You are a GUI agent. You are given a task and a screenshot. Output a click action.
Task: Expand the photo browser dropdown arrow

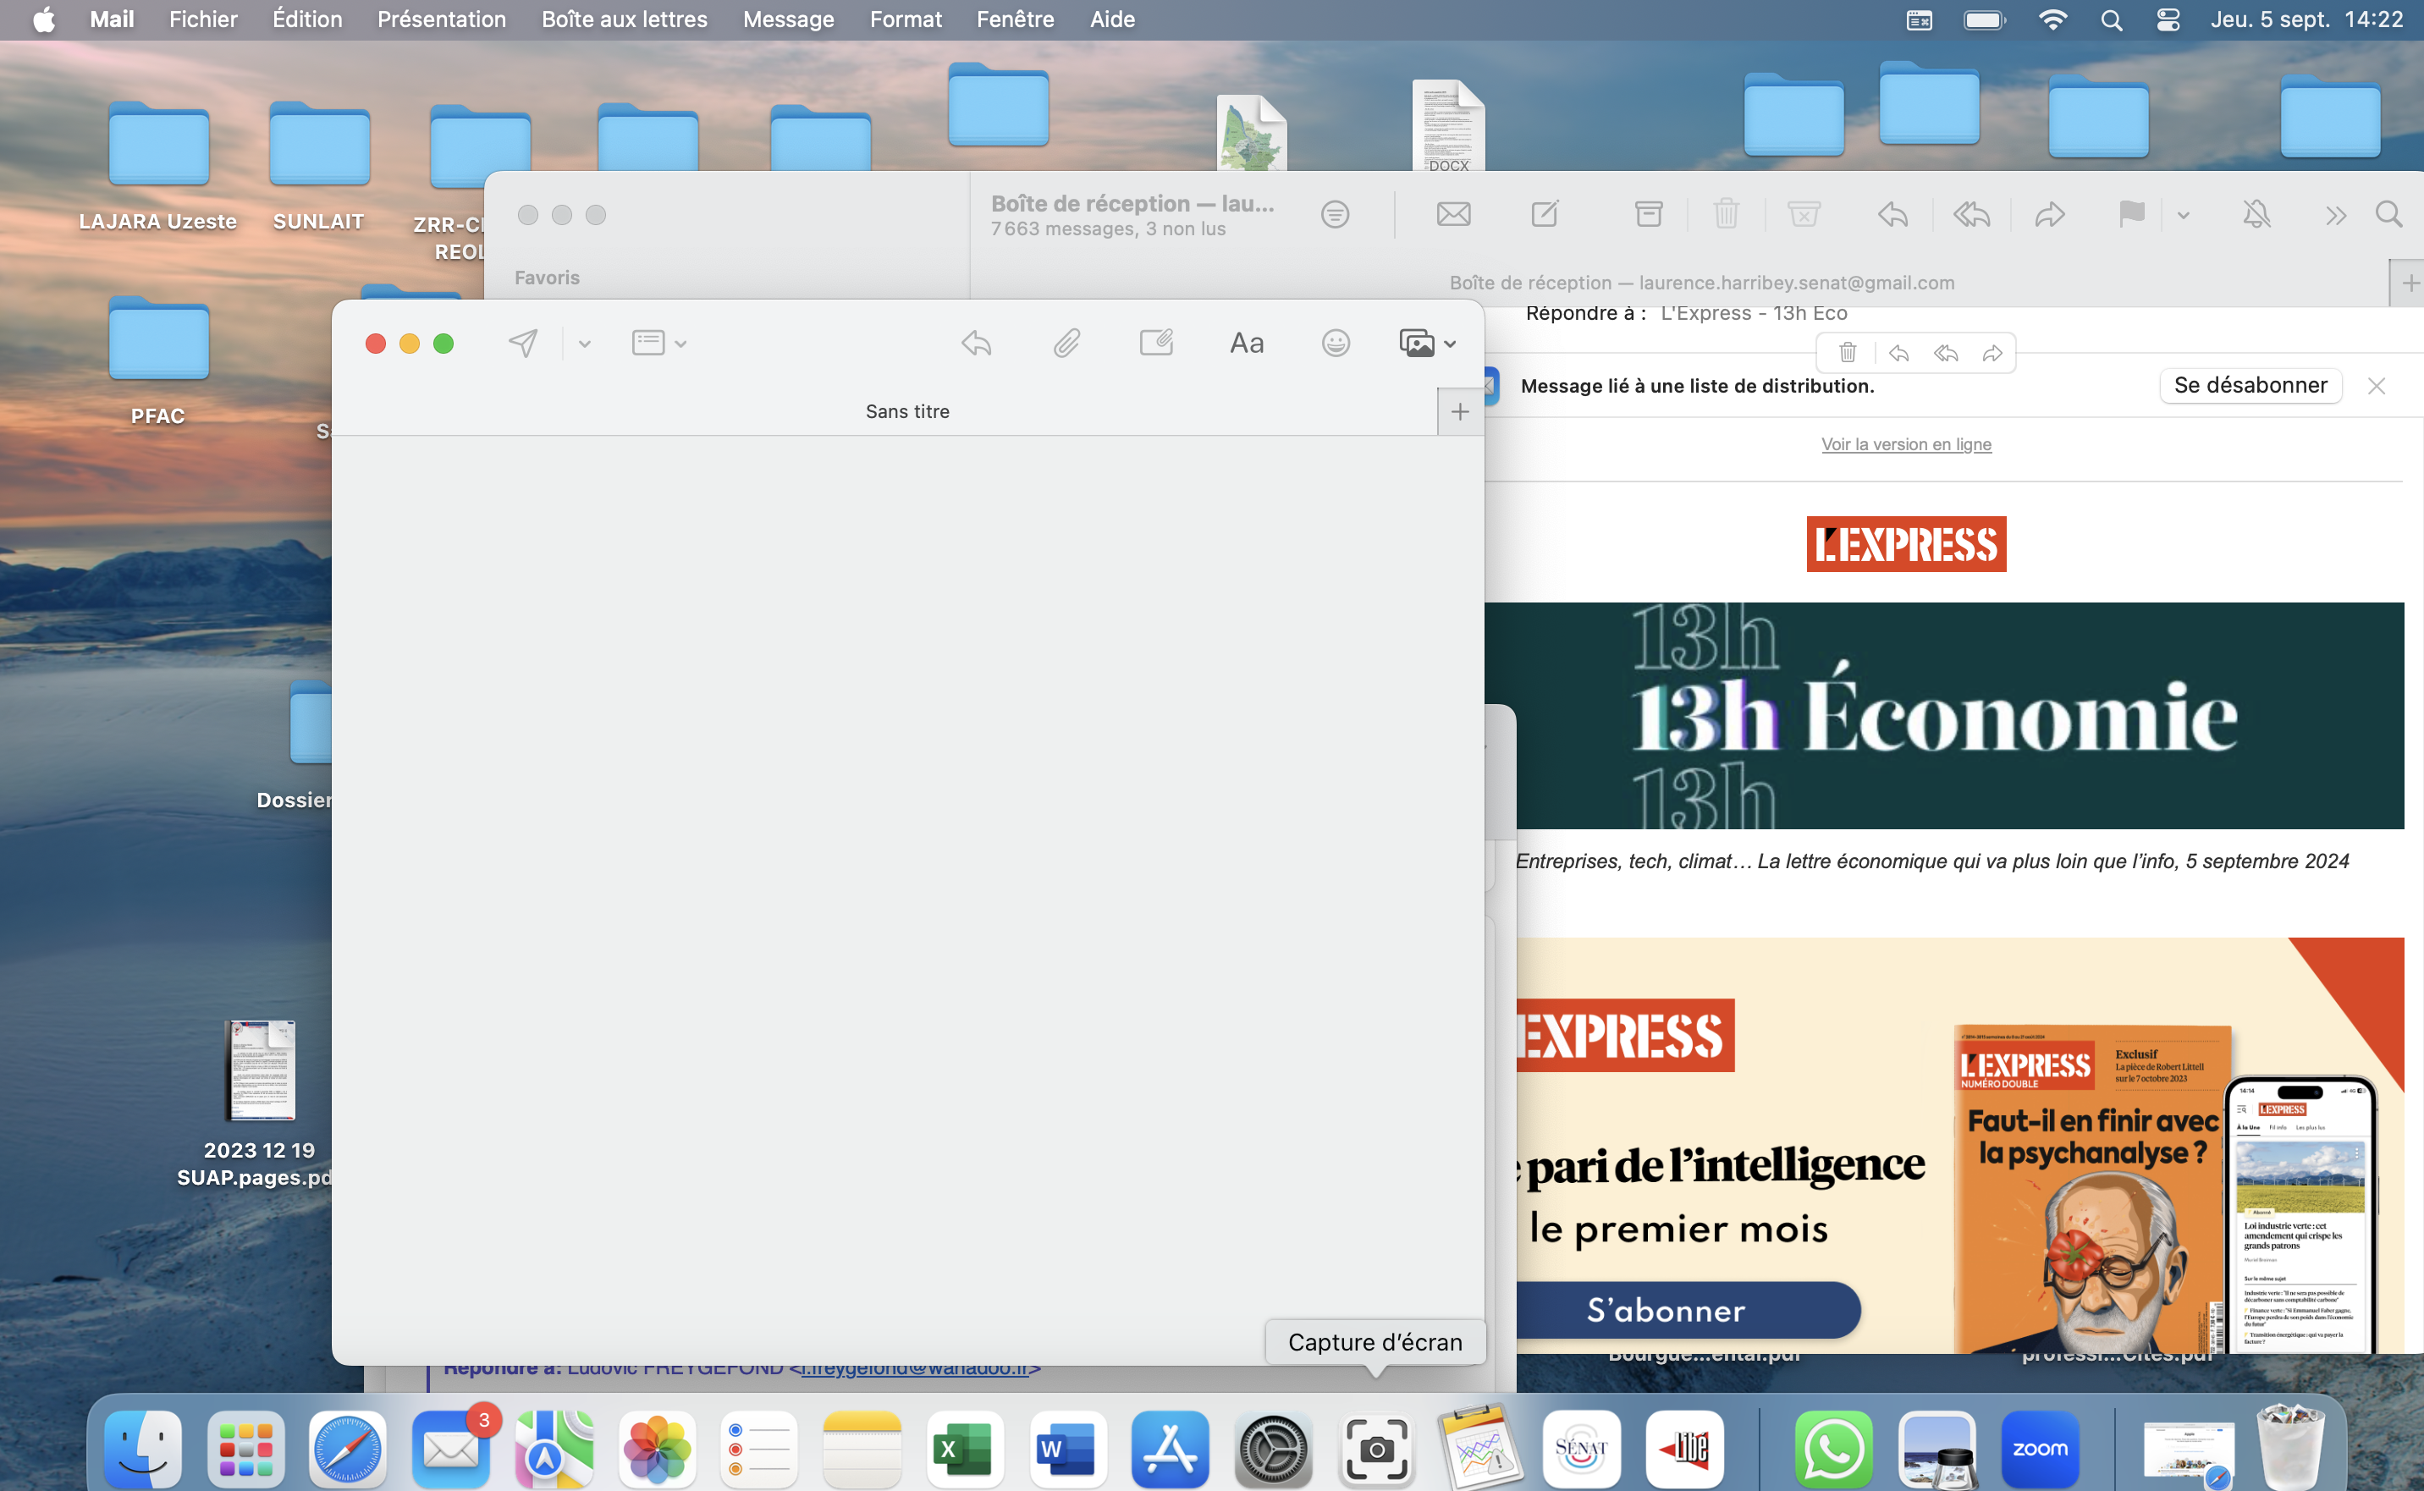(x=1450, y=344)
